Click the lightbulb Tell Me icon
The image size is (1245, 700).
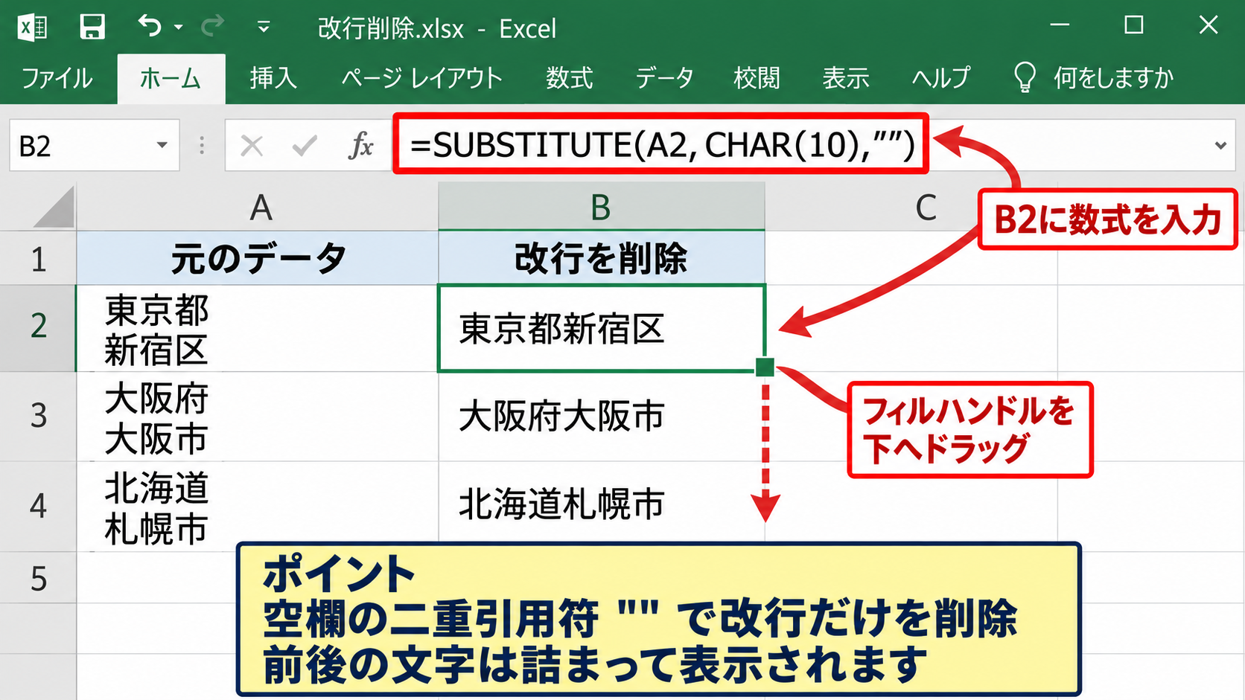(1025, 77)
